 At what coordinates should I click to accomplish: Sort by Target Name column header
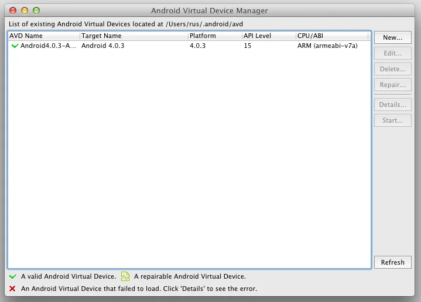(x=134, y=36)
